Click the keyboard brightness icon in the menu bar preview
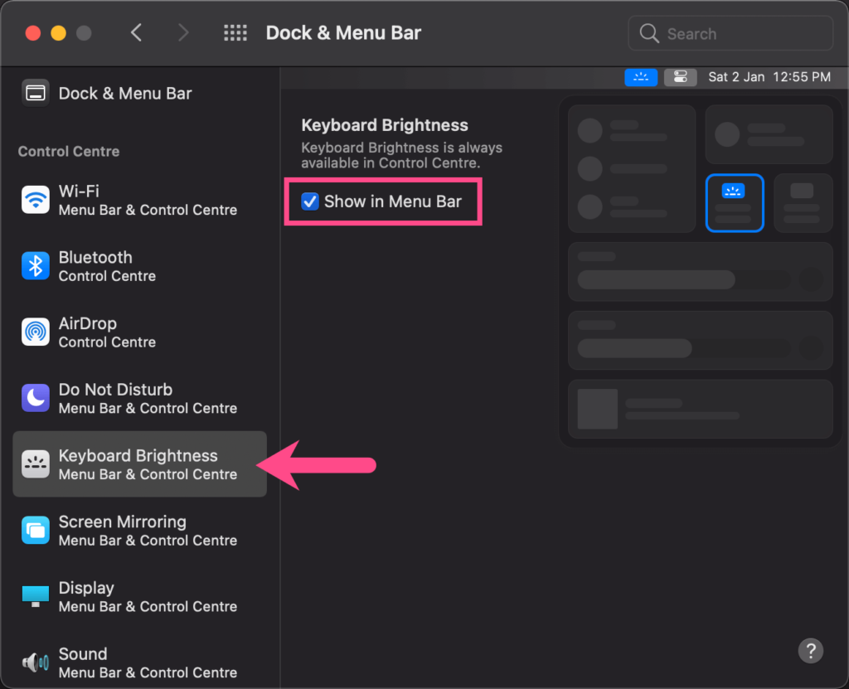The image size is (849, 689). (641, 76)
